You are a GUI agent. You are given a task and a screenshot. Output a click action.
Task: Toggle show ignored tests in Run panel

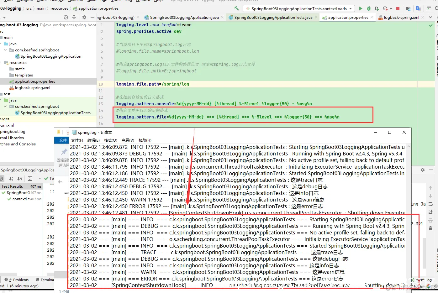[x=2, y=179]
